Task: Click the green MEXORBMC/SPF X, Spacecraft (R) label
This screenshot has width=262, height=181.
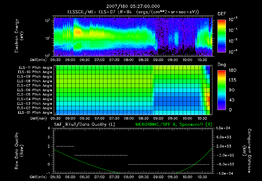Action: [174, 125]
